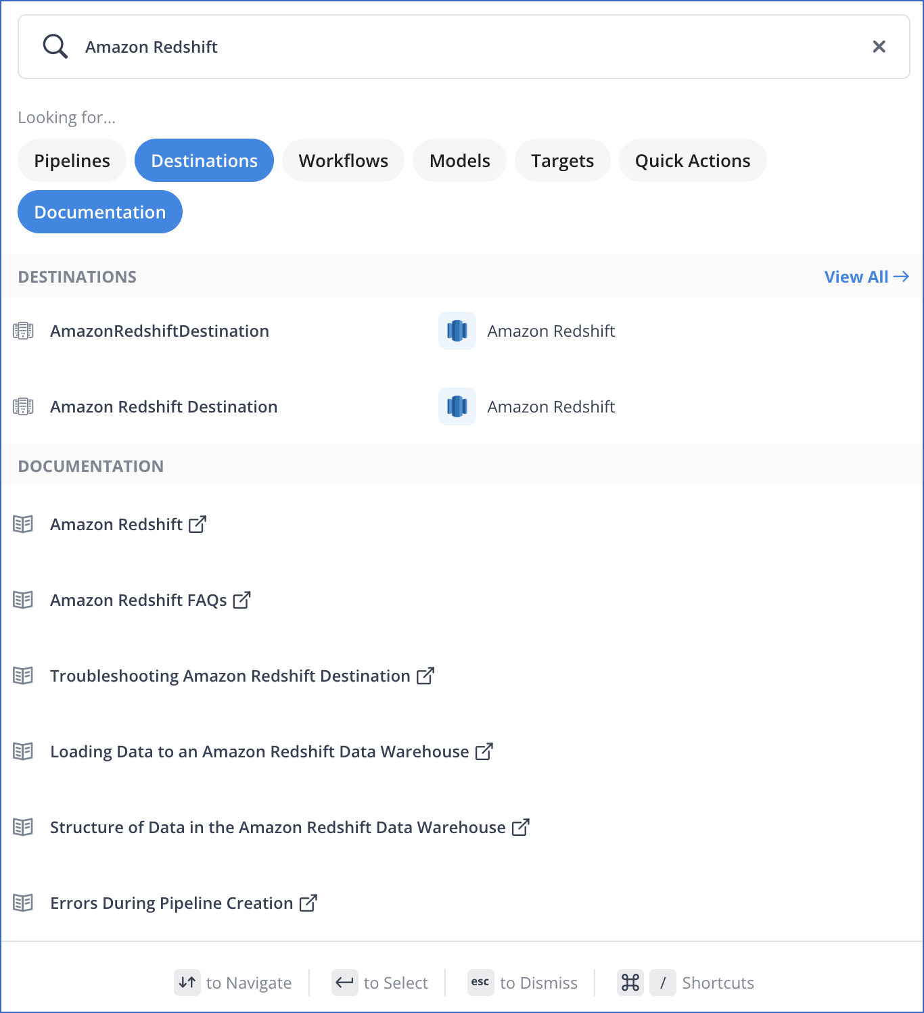Toggle the Quick Actions filter chip

click(693, 160)
